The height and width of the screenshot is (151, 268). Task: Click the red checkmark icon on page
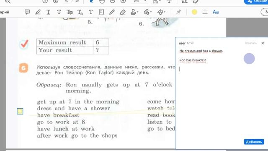[x=24, y=44]
